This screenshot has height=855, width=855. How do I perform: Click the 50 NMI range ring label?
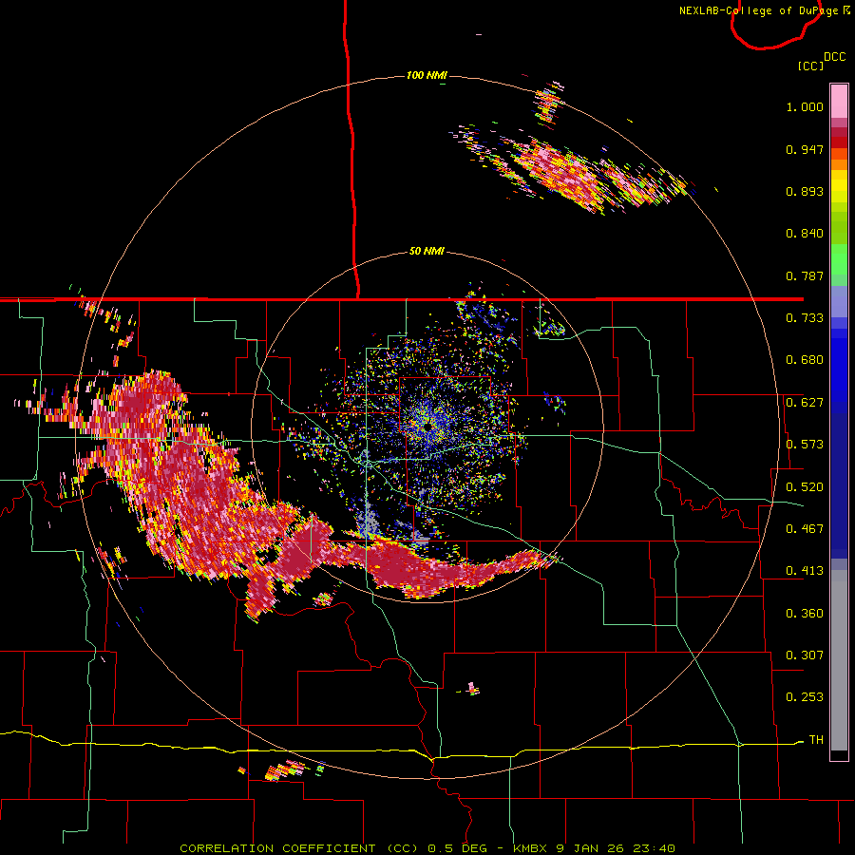427,252
